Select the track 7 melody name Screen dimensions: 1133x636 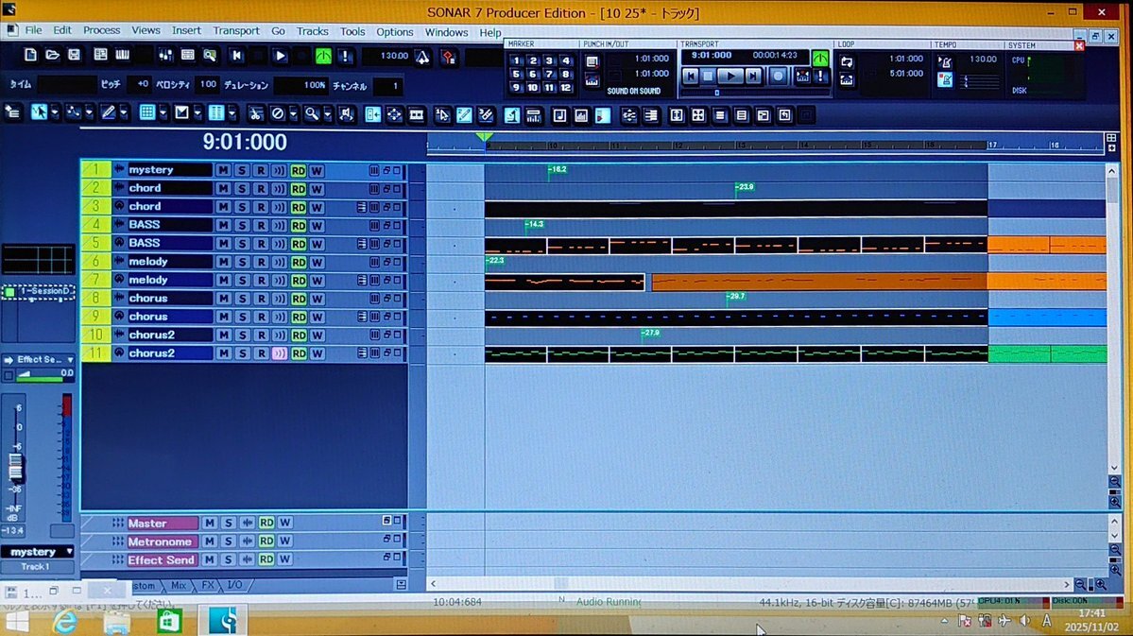tap(169, 280)
